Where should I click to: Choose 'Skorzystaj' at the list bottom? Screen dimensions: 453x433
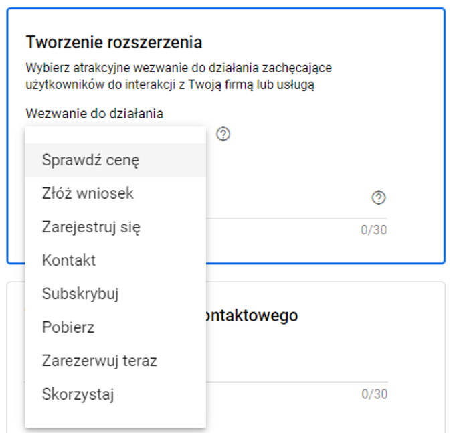point(78,394)
